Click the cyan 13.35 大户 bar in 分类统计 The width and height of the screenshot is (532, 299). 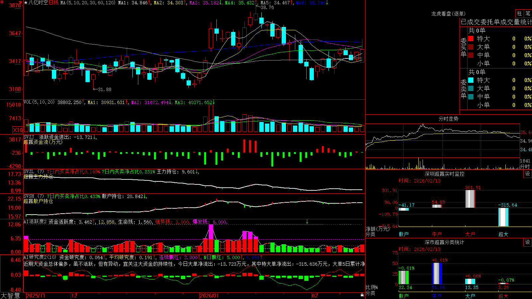click(x=470, y=281)
